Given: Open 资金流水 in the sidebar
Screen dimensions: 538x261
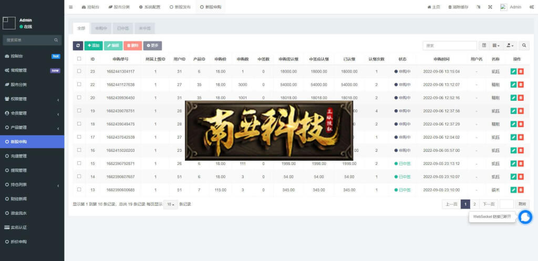Looking at the screenshot, I should pyautogui.click(x=32, y=213).
